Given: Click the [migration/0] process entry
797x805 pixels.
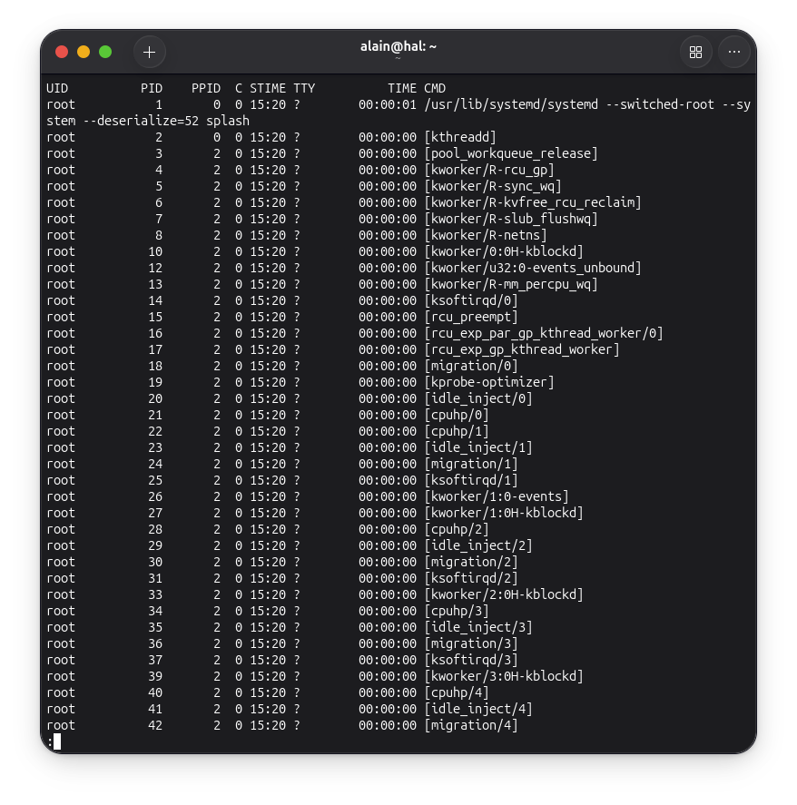Looking at the screenshot, I should click(471, 366).
